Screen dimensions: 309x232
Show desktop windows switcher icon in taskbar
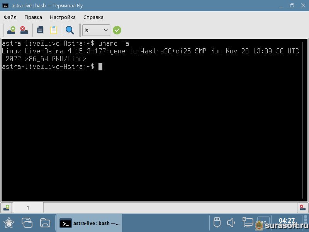coord(27,223)
